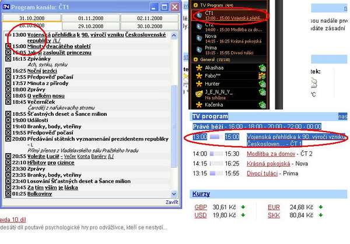The image size is (350, 244).
Task: Switch to the 02.11.2008 date tab
Action: pos(149,18)
